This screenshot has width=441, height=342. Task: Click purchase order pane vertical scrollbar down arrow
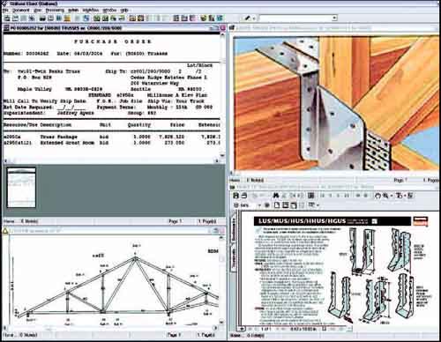tap(222, 155)
